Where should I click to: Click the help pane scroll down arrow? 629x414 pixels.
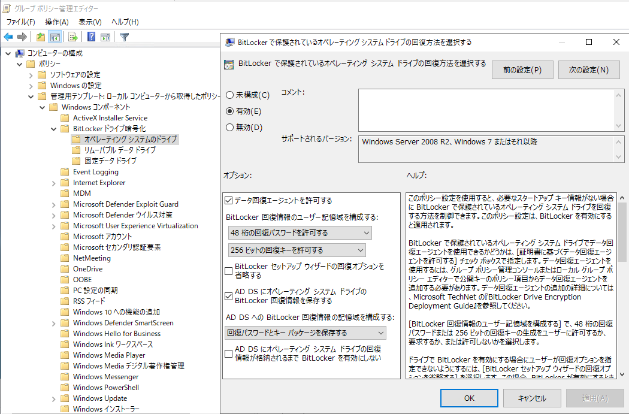622,374
